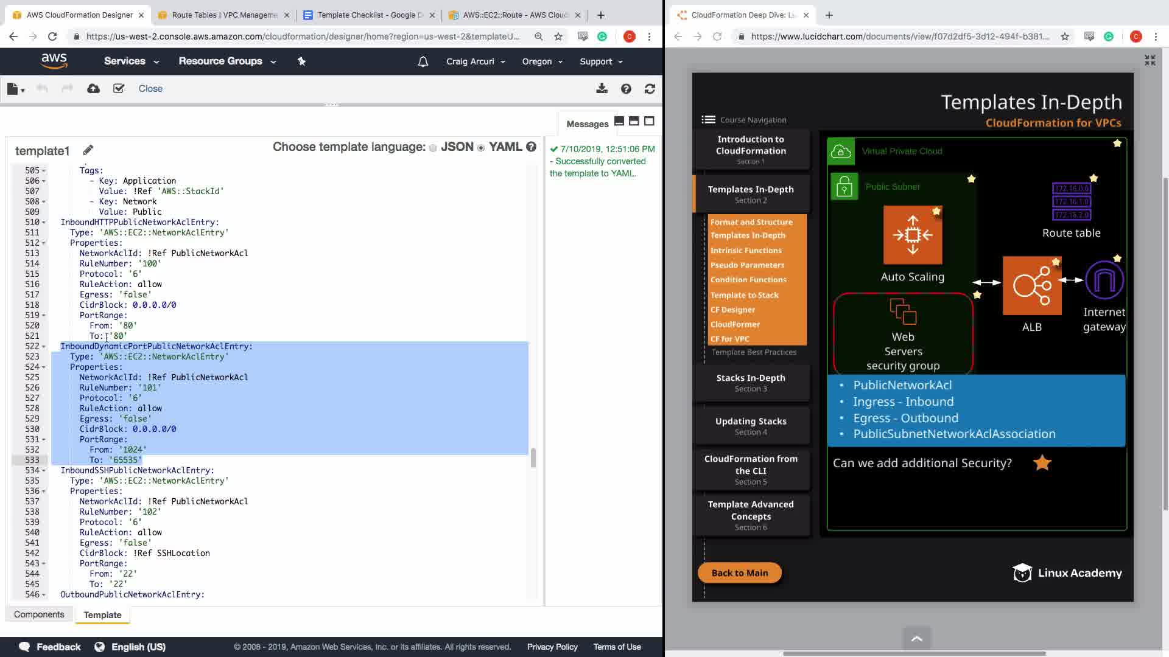Collapse code fold at line 522

44,347
